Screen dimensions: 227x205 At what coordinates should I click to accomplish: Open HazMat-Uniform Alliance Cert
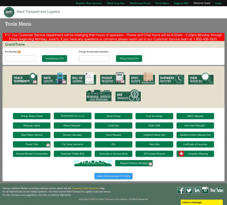tap(195, 135)
